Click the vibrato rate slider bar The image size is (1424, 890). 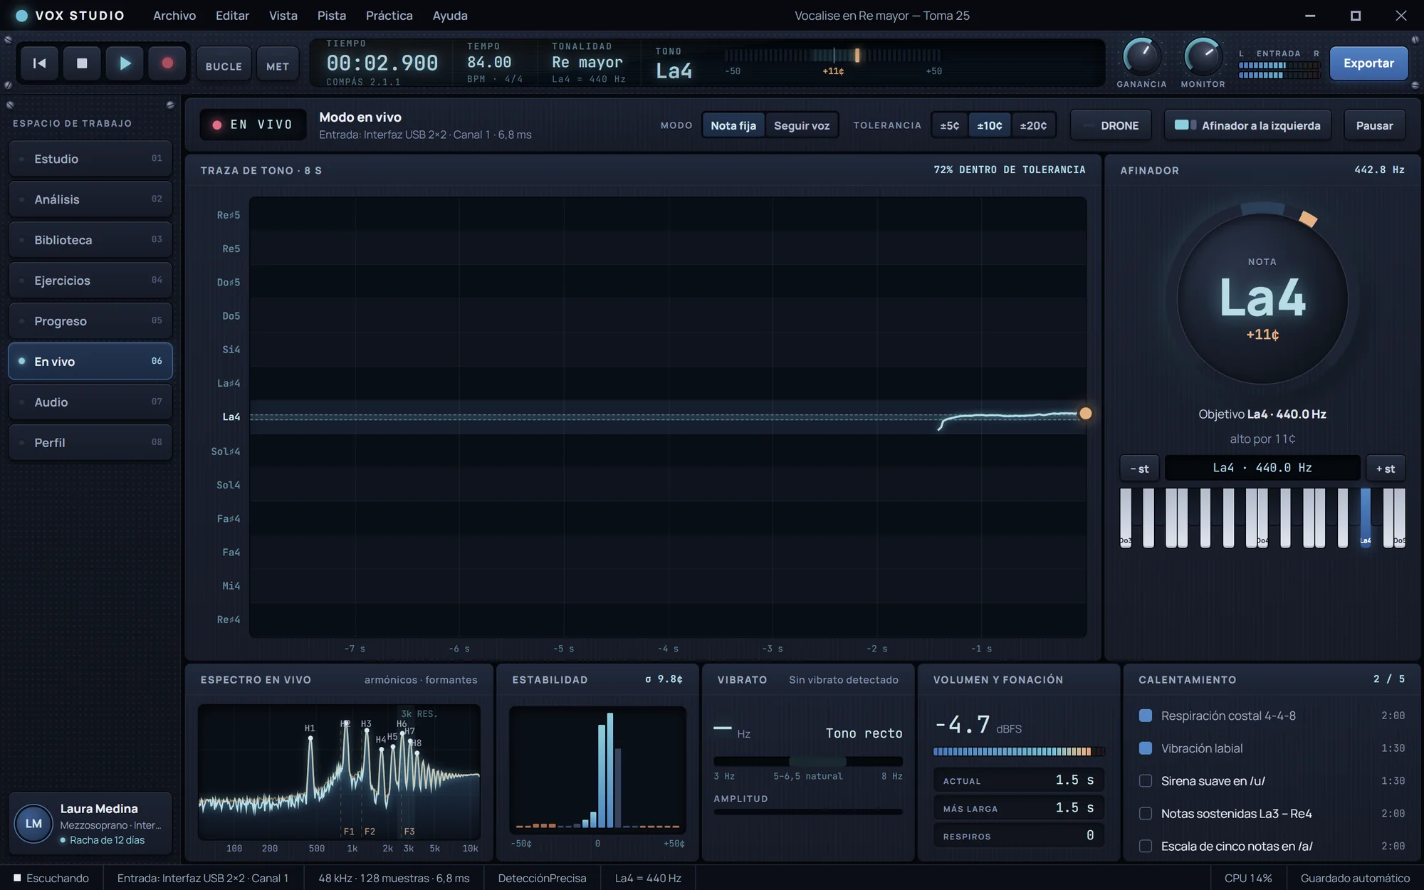click(808, 761)
